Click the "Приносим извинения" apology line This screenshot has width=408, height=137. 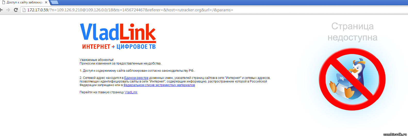point(120,63)
